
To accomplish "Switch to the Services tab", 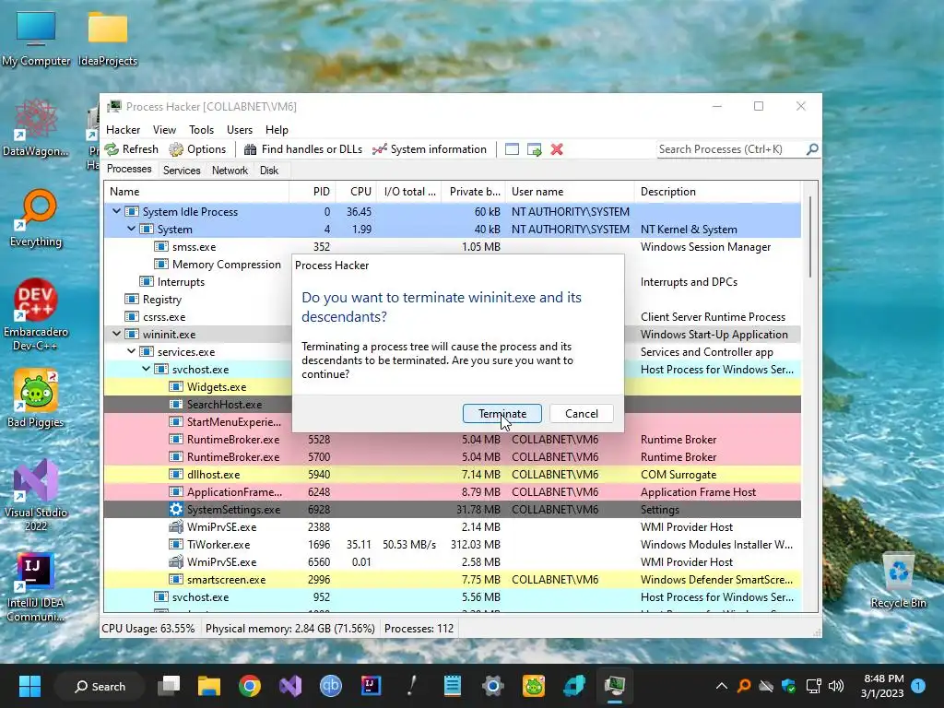I will pos(182,171).
